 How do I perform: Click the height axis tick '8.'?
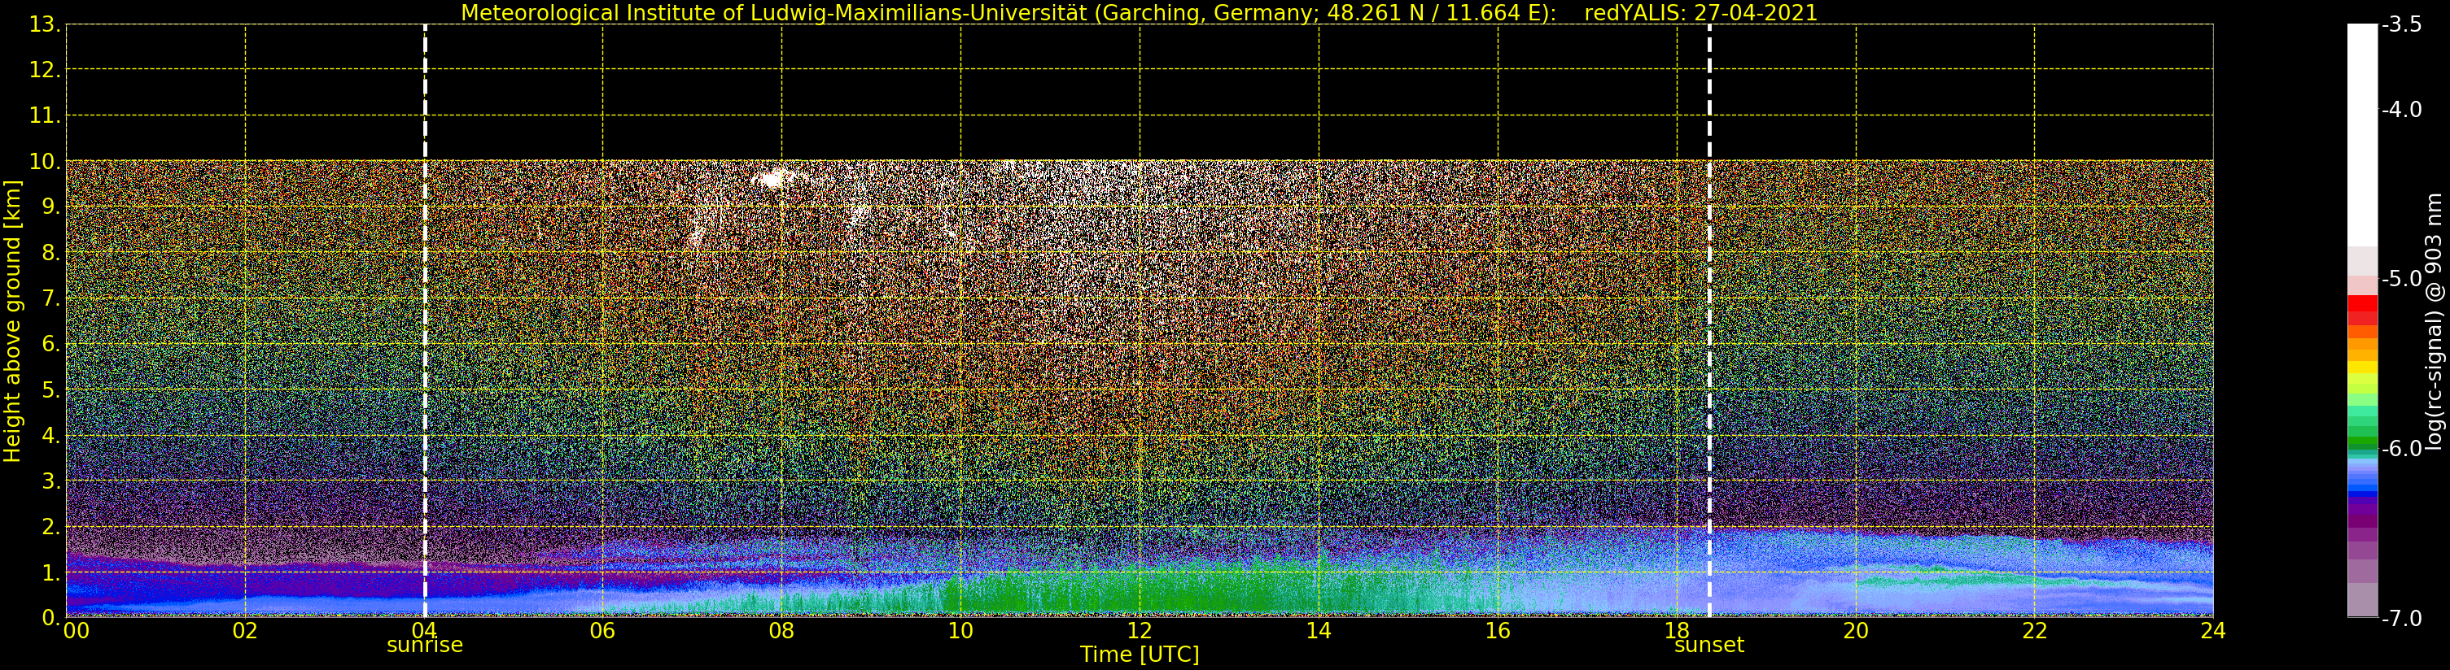point(51,253)
